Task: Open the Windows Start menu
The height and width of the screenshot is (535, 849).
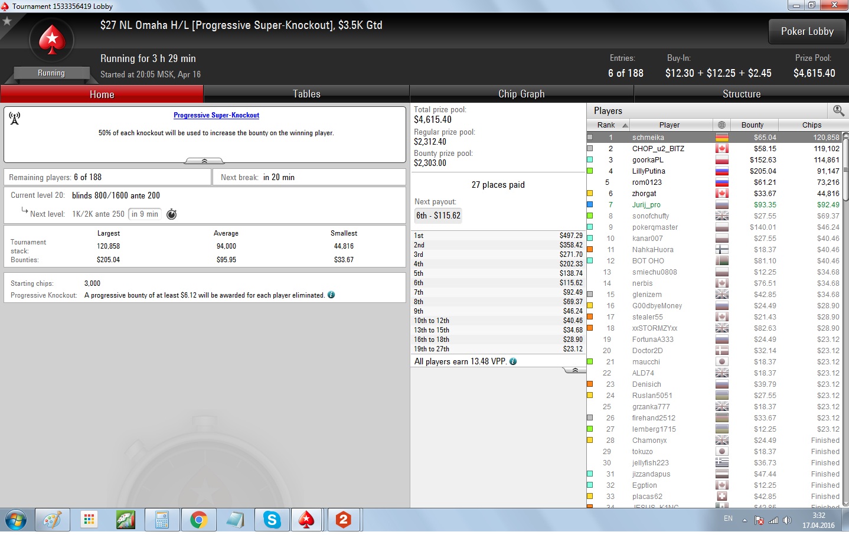Action: (16, 520)
